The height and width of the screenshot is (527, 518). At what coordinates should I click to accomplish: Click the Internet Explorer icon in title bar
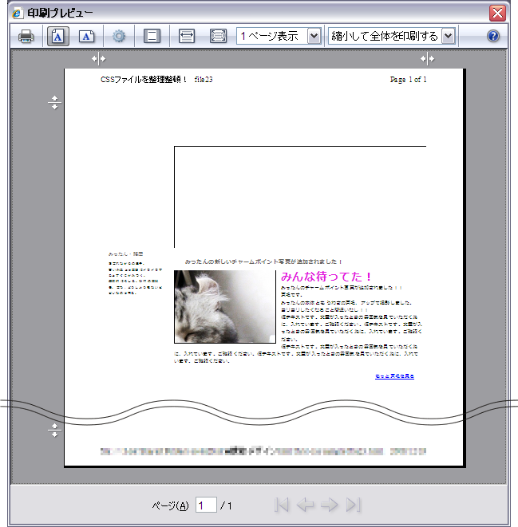coord(17,13)
